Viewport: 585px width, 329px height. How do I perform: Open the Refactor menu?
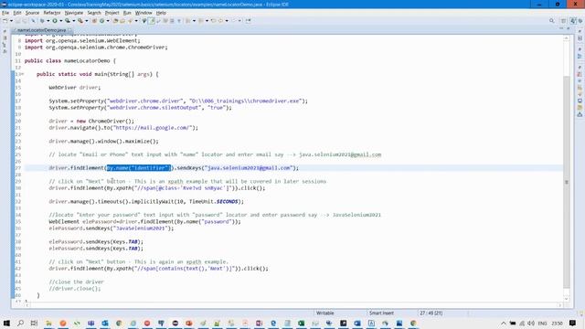[x=52, y=13]
